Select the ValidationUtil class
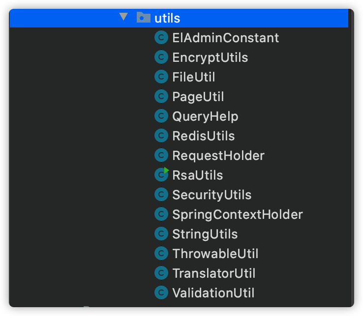The width and height of the screenshot is (363, 316). [x=213, y=293]
